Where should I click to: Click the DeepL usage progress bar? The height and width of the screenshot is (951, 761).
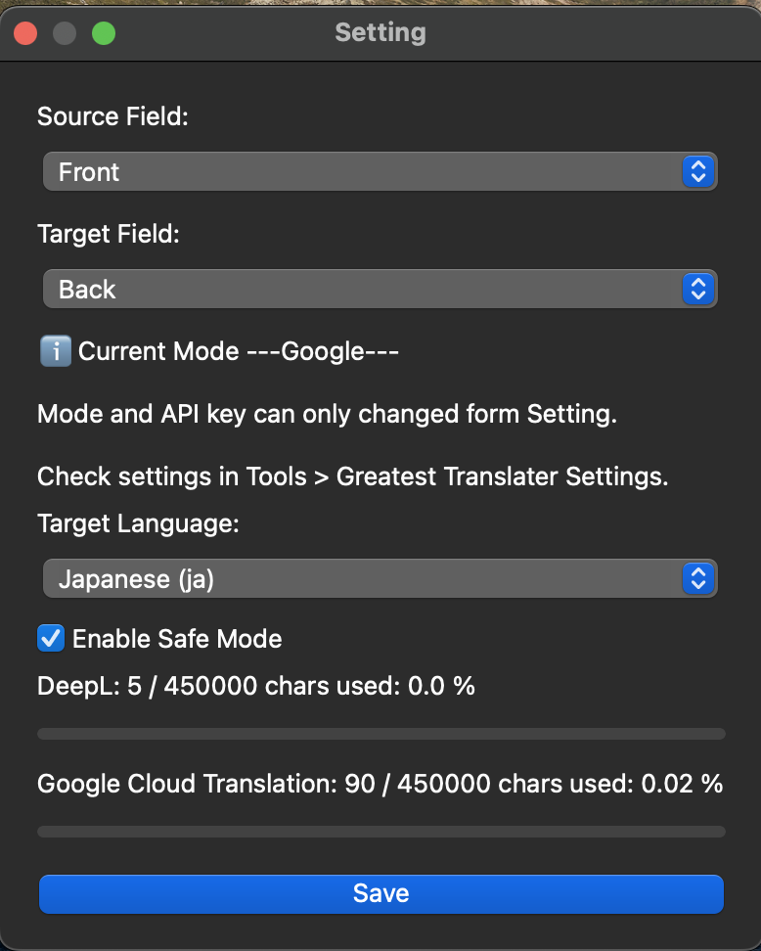380,734
